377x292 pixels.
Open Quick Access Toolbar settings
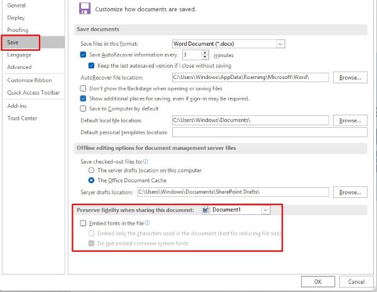point(33,93)
